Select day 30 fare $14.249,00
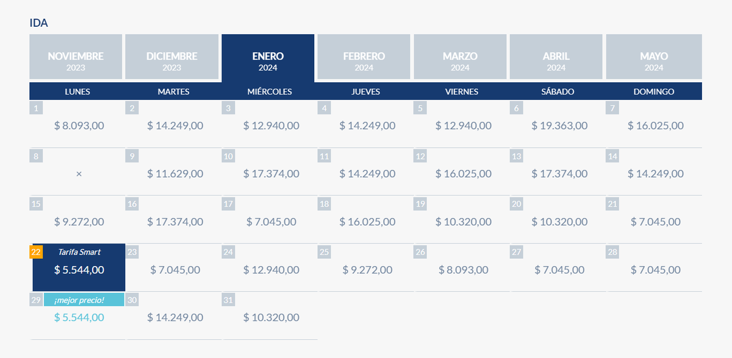Screen dimensions: 732x358 click(x=175, y=317)
